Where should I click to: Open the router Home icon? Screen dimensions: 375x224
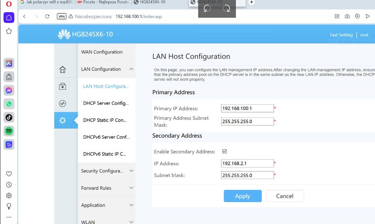click(x=62, y=69)
